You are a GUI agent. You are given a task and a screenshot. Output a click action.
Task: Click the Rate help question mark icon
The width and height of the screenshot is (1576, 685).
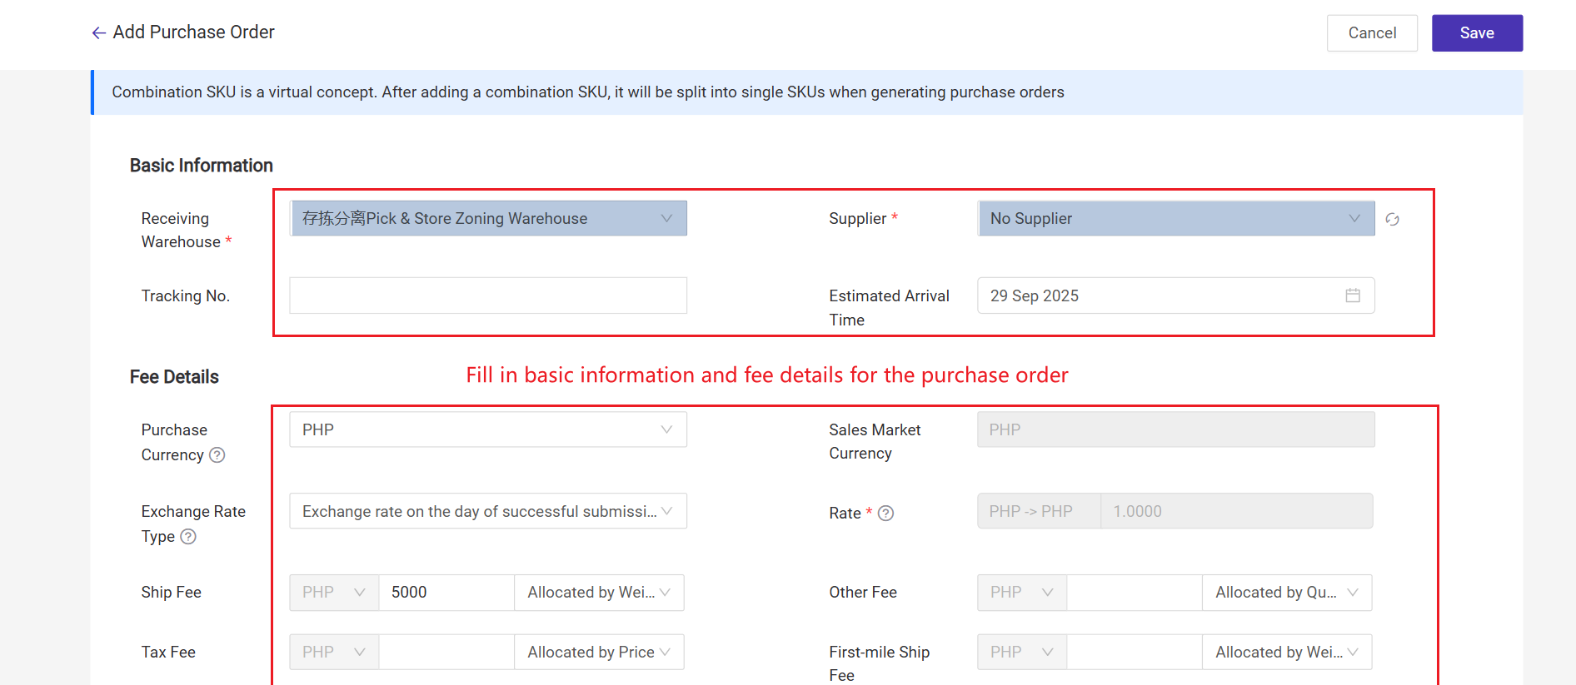coord(886,514)
